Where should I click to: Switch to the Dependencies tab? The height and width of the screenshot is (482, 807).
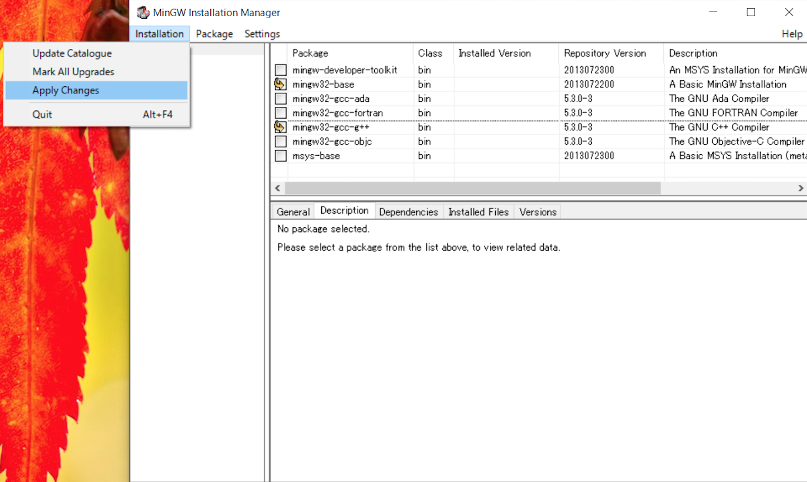(409, 212)
